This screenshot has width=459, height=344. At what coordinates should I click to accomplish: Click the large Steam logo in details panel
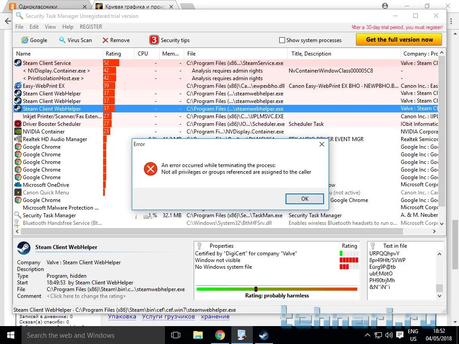pos(24,249)
